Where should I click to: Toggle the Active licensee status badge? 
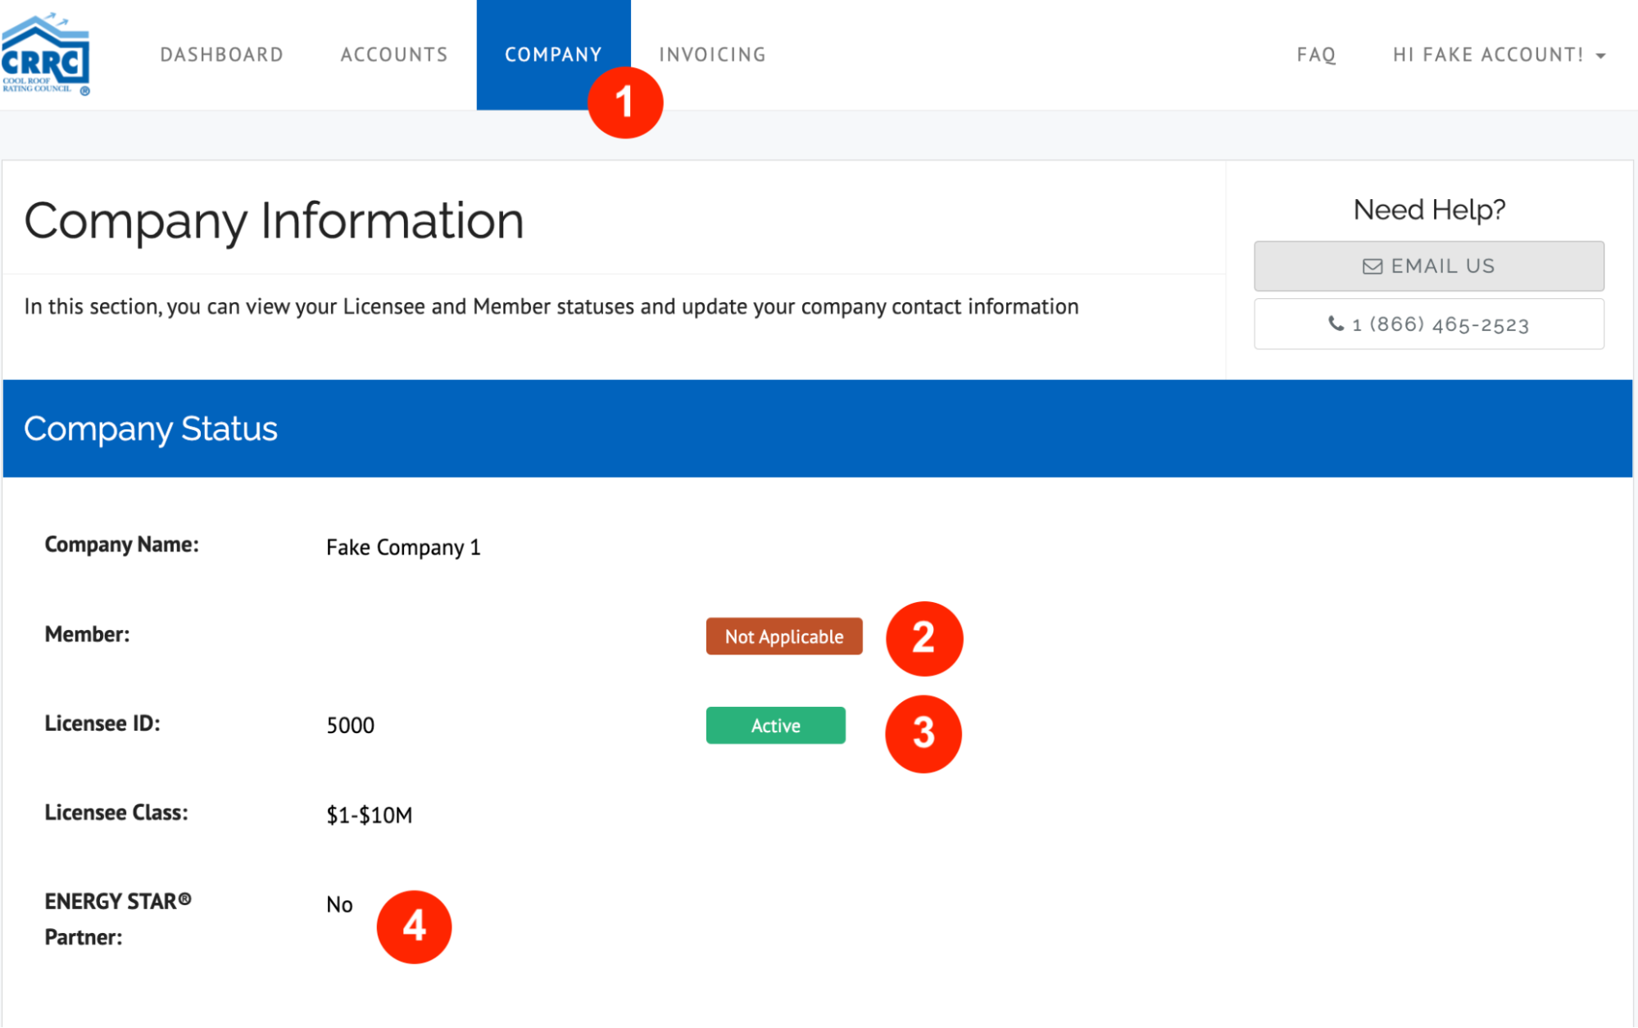point(775,725)
